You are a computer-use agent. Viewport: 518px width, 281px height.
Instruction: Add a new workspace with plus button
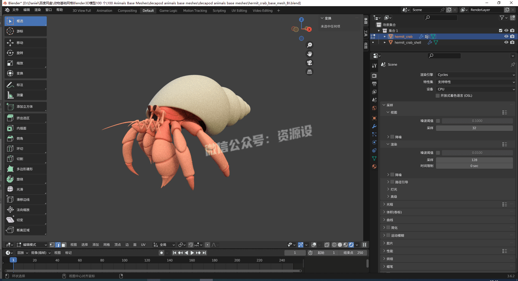click(279, 10)
